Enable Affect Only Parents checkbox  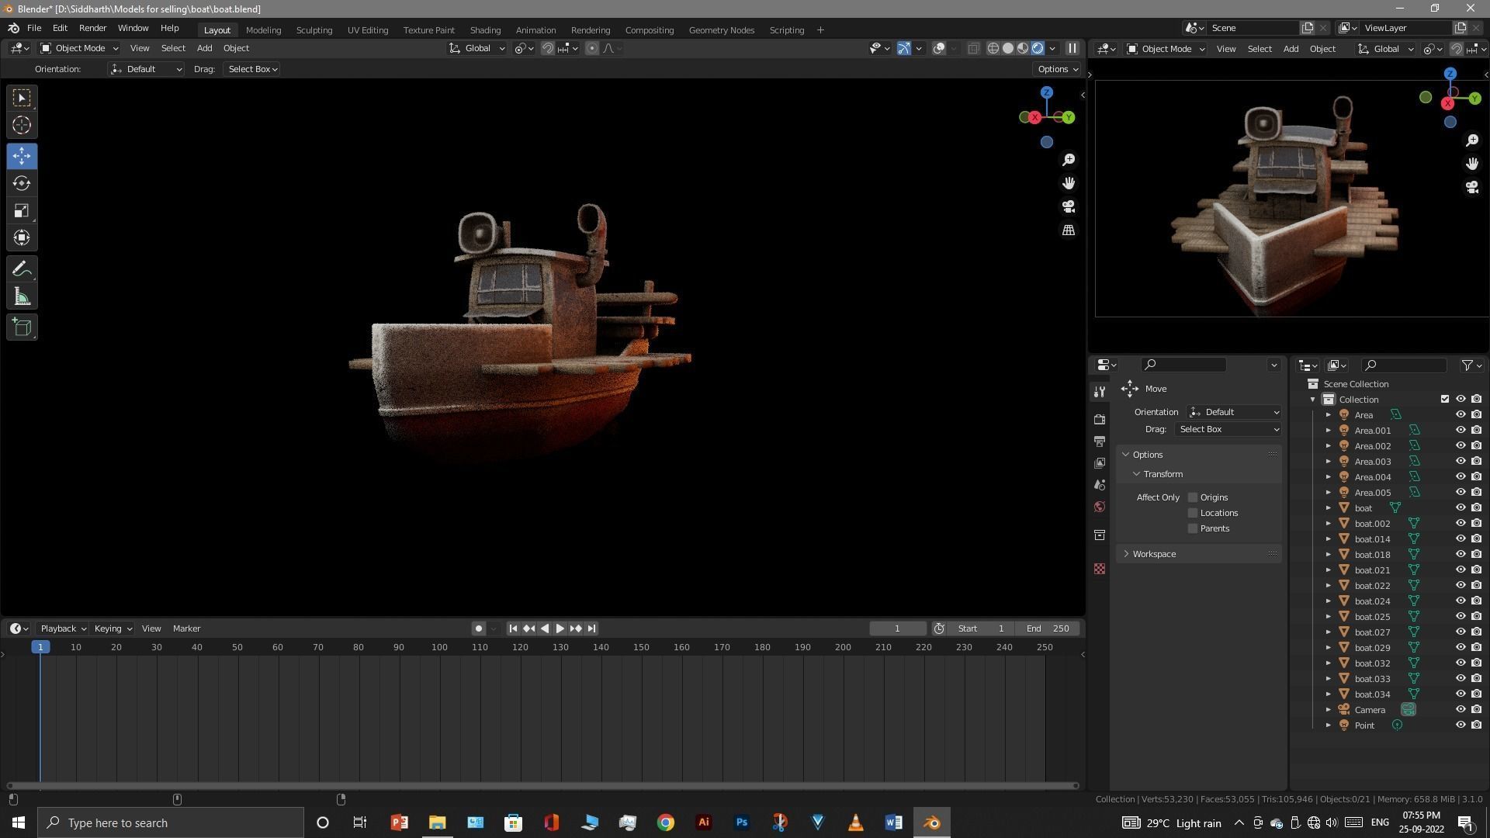1193,528
